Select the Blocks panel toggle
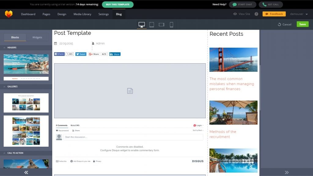 (15, 37)
